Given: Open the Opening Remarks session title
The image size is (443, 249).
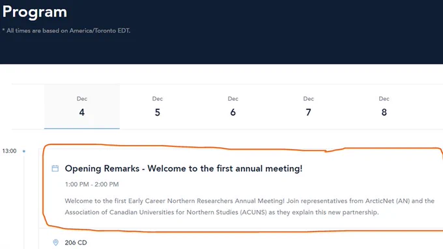Looking at the screenshot, I should (x=184, y=168).
